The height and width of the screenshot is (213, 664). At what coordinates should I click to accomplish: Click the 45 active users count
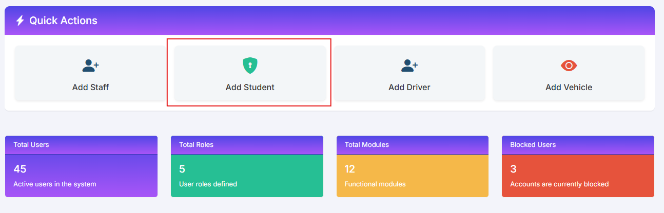pyautogui.click(x=20, y=169)
